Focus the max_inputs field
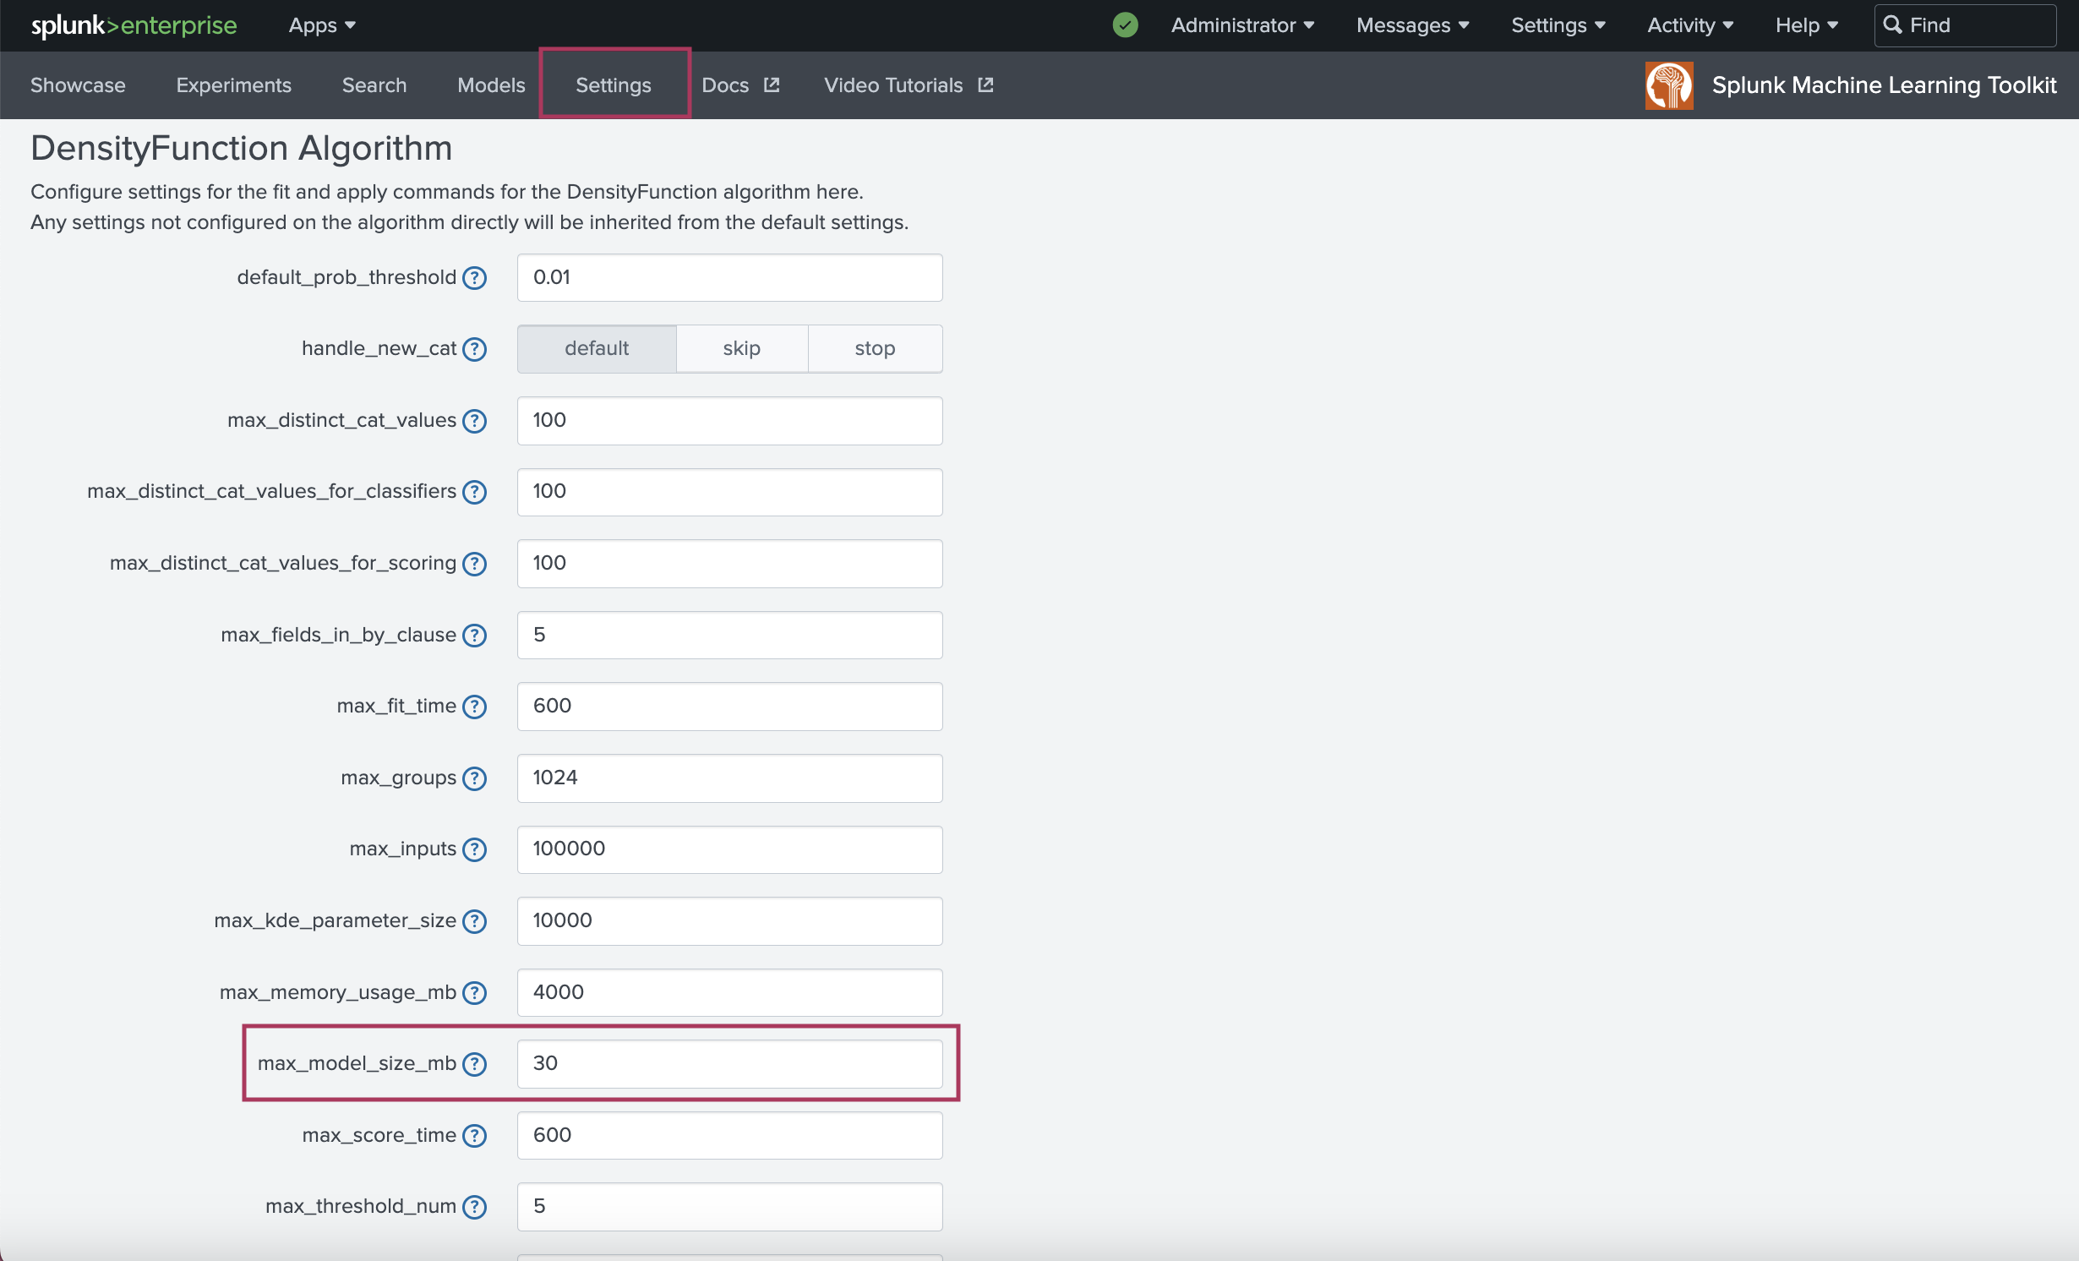 [x=729, y=849]
